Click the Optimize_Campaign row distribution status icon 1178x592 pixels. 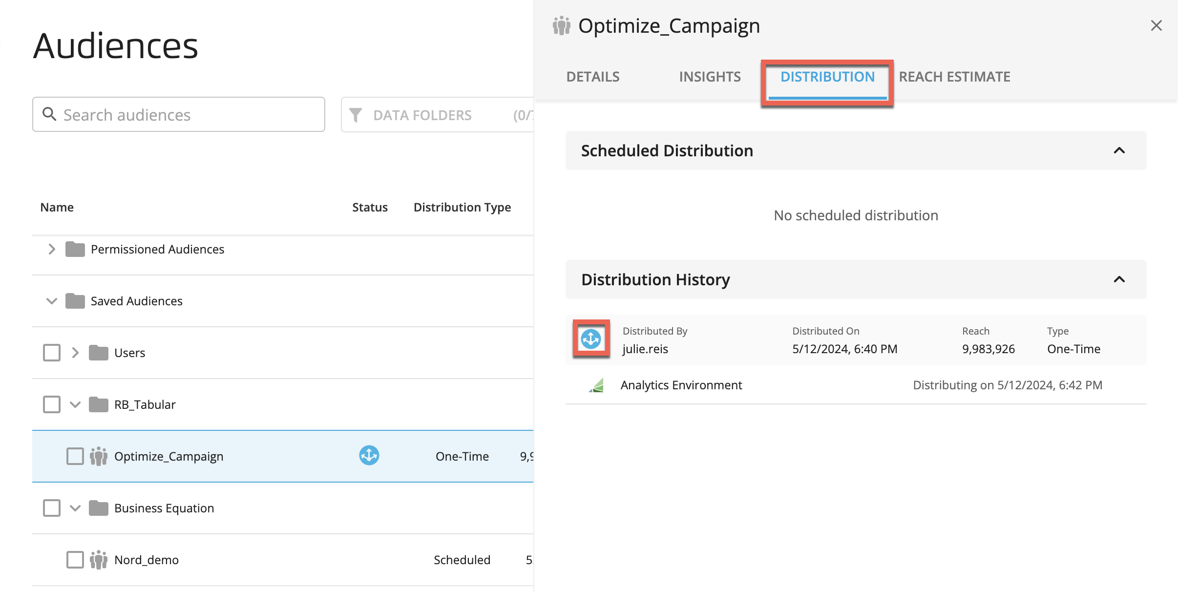(x=369, y=455)
